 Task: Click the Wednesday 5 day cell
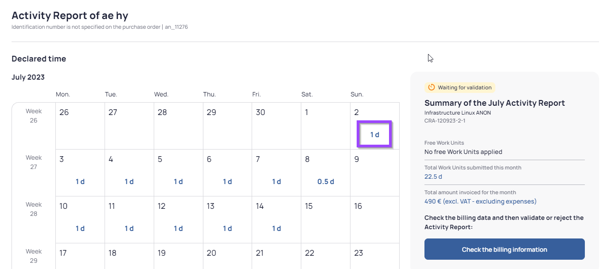click(x=178, y=173)
